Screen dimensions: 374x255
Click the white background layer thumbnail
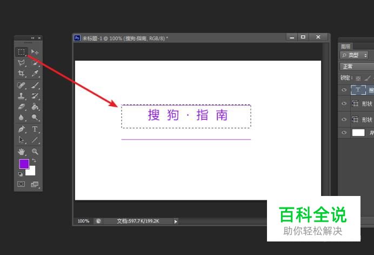358,133
